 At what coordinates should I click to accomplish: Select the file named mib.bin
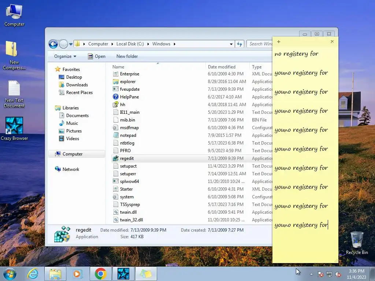pyautogui.click(x=127, y=120)
